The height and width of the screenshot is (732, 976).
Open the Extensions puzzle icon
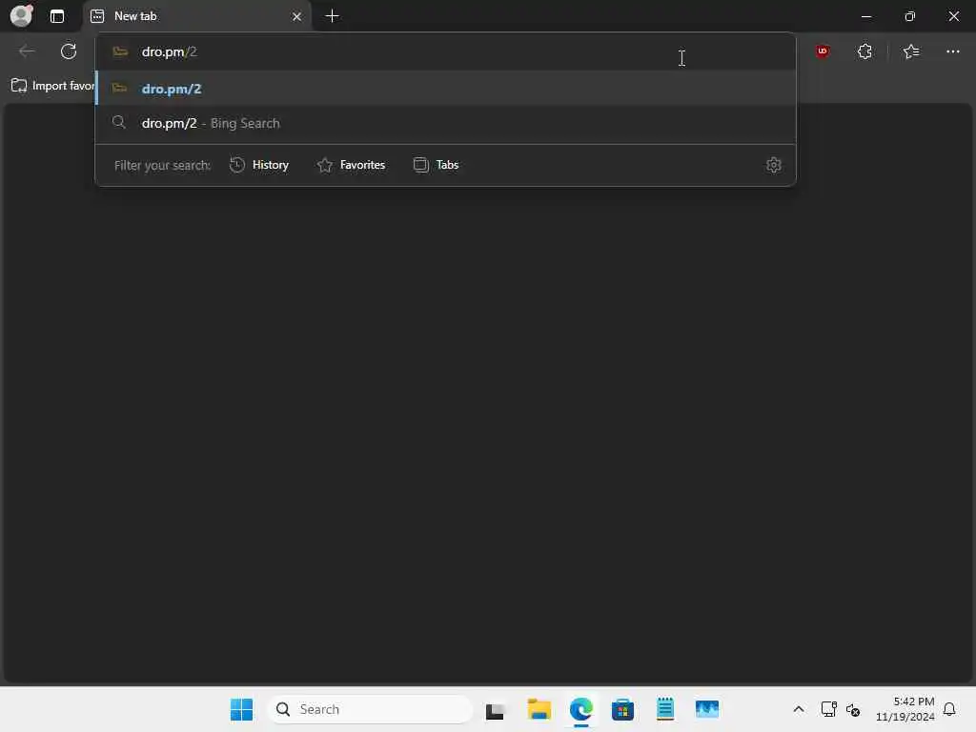point(864,51)
